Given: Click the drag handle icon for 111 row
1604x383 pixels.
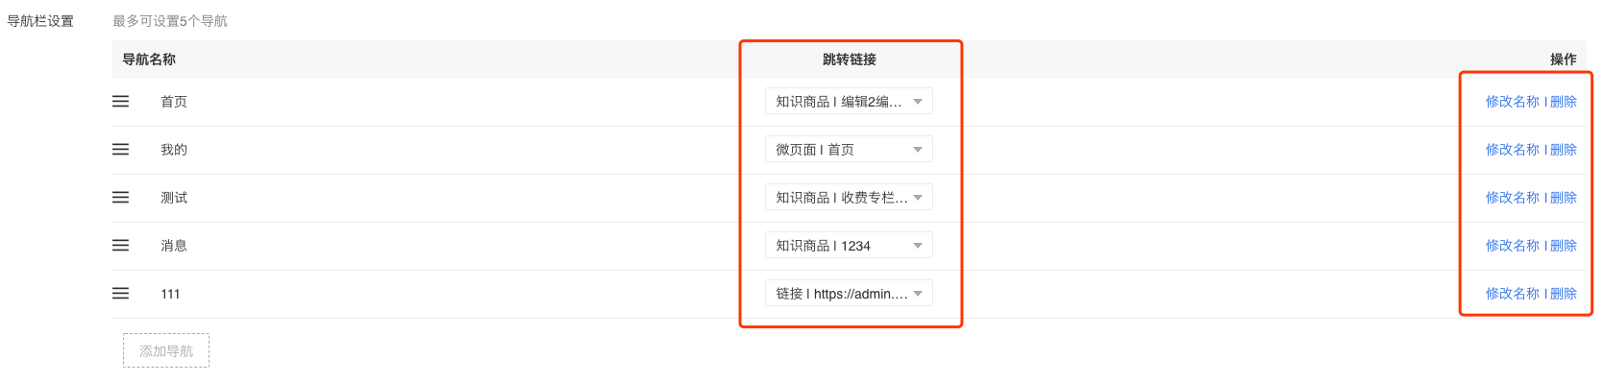Looking at the screenshot, I should point(120,293).
